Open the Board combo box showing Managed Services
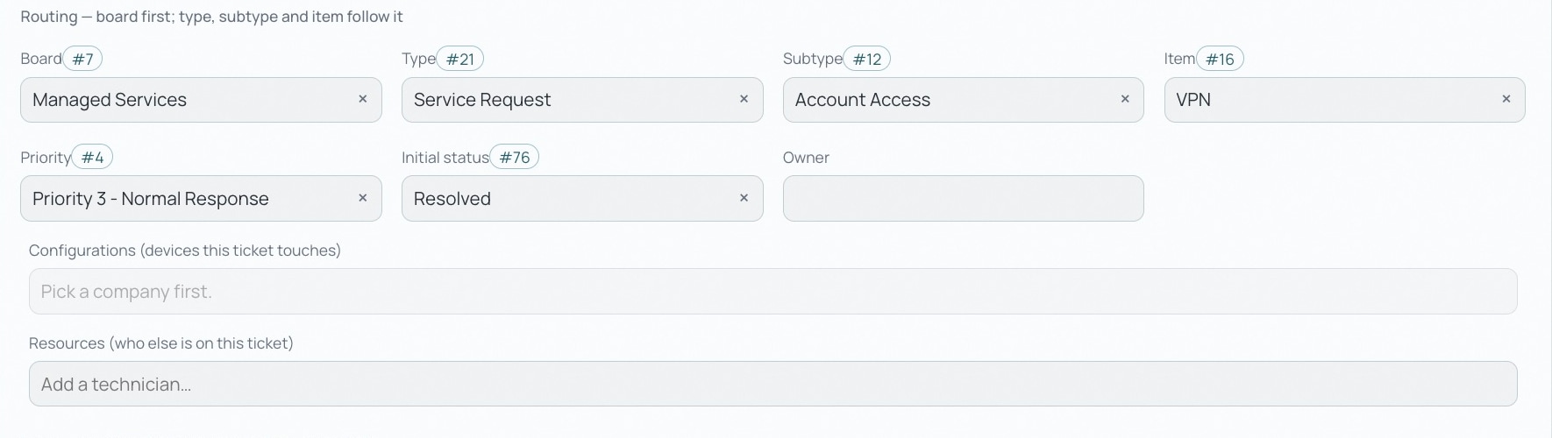 [201, 100]
